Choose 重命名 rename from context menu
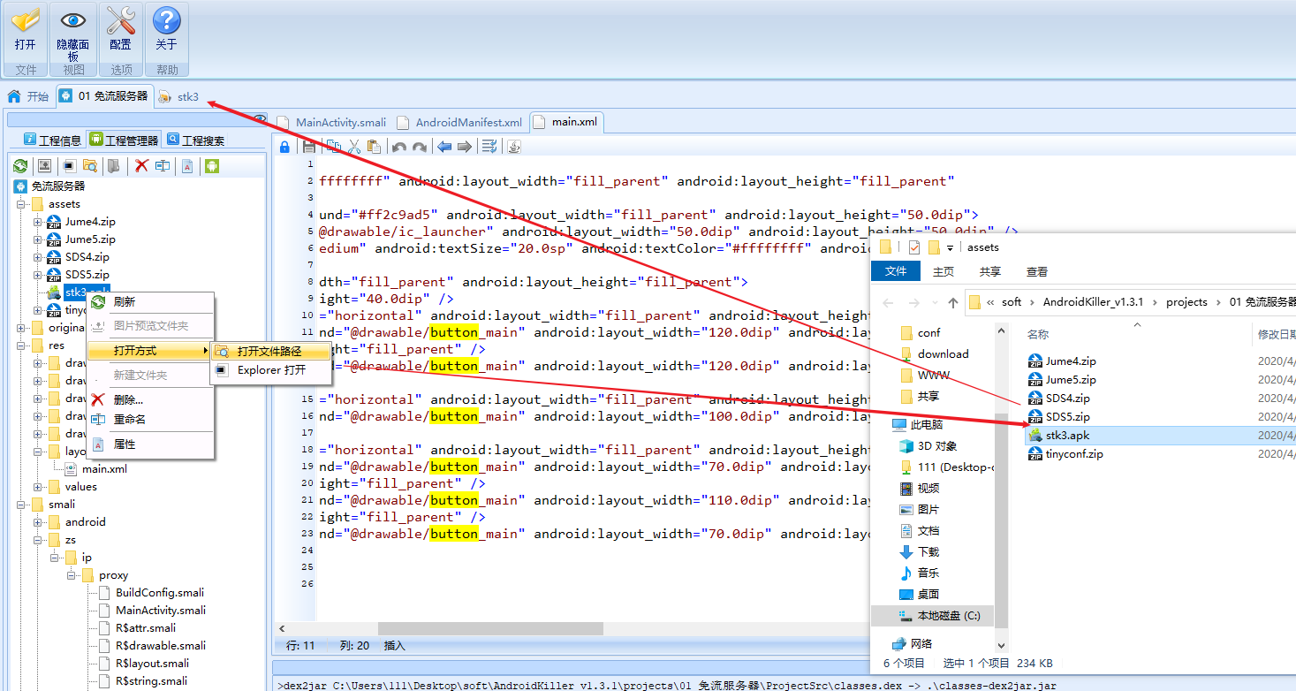 coord(150,420)
